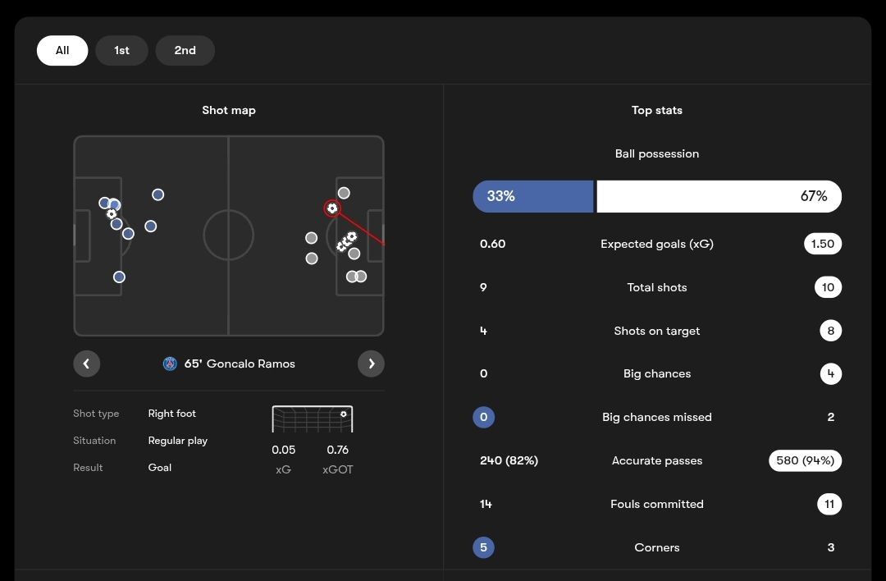
Task: Click the red-circled goal marker on shot map
Action: point(331,208)
